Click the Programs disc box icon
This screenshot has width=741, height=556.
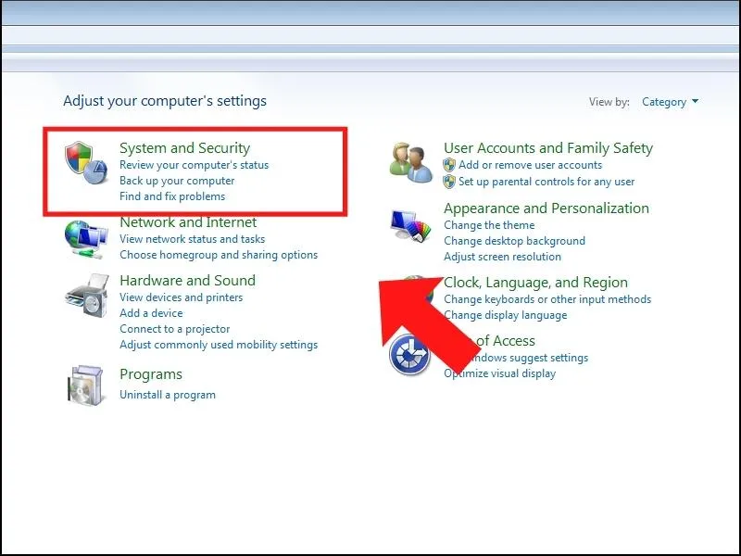86,385
